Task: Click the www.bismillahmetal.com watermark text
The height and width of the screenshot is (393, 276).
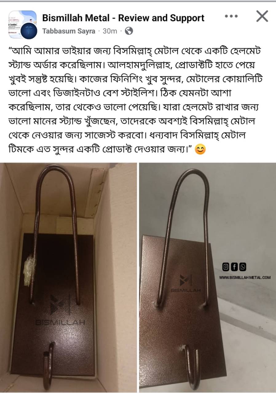Action: 245,278
